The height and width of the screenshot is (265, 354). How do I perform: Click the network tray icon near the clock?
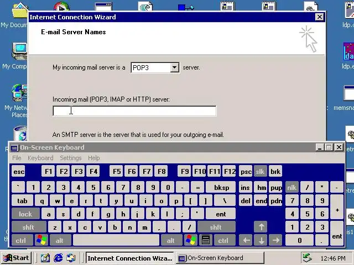pyautogui.click(x=308, y=258)
